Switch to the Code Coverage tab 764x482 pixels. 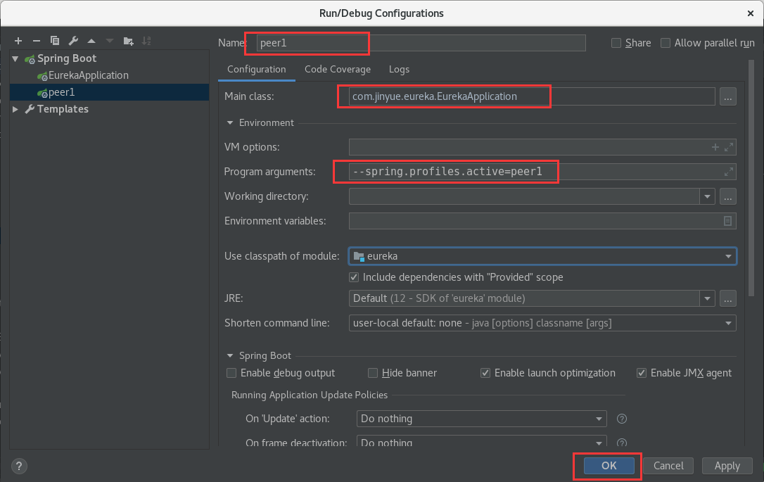click(x=337, y=69)
